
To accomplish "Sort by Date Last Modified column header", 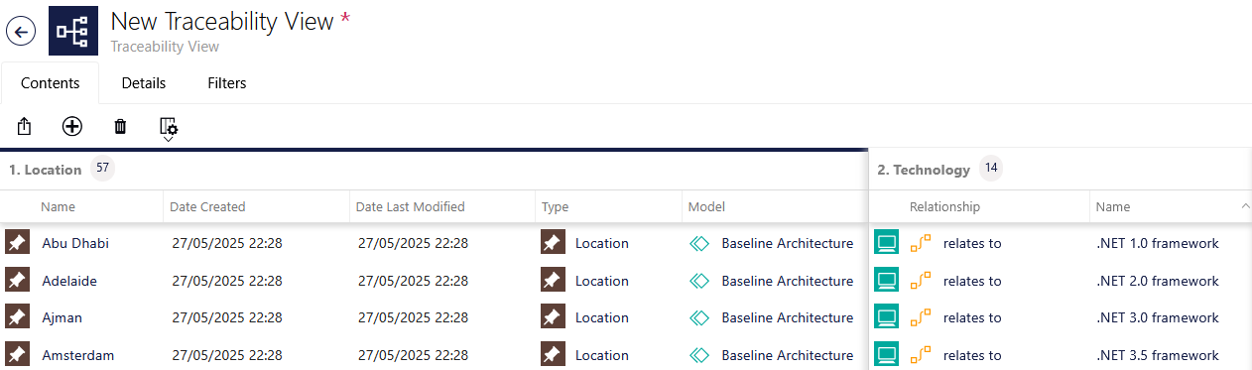I will [411, 207].
